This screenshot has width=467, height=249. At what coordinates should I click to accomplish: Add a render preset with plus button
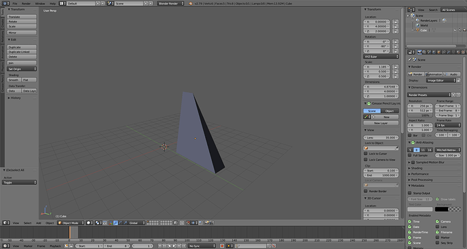[x=453, y=95]
